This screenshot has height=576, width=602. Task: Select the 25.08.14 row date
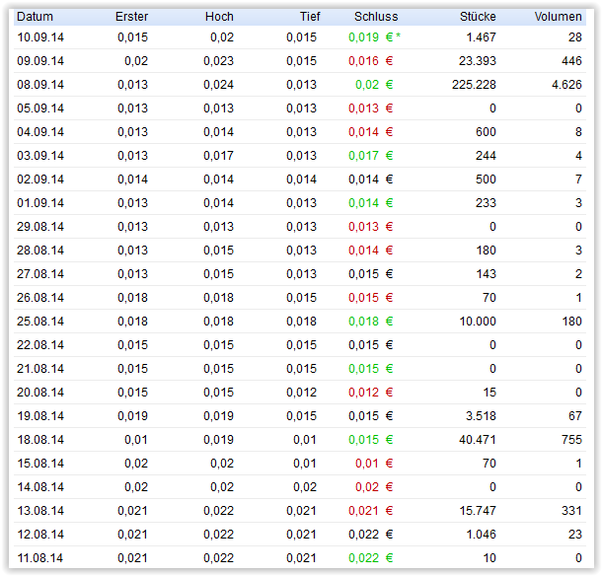pyautogui.click(x=40, y=322)
